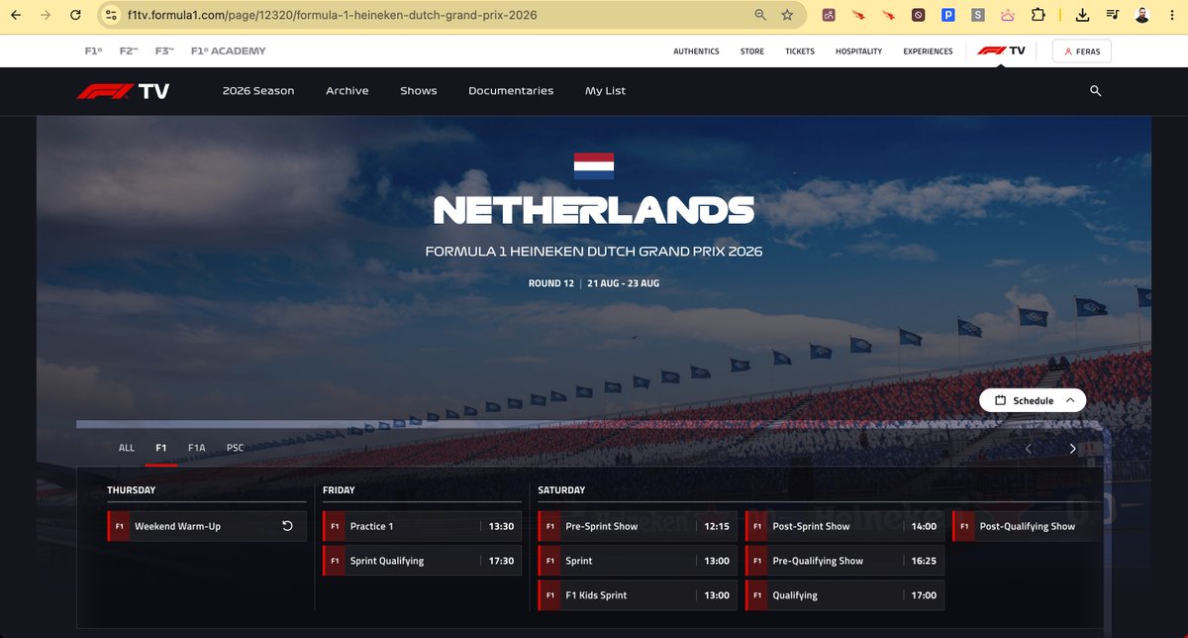Click the '21 AUG - 23 AUG' dates text
Image resolution: width=1188 pixels, height=638 pixels.
point(624,283)
